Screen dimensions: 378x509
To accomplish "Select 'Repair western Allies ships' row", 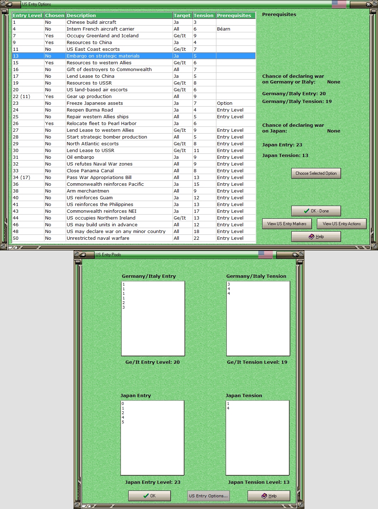I will click(134, 117).
